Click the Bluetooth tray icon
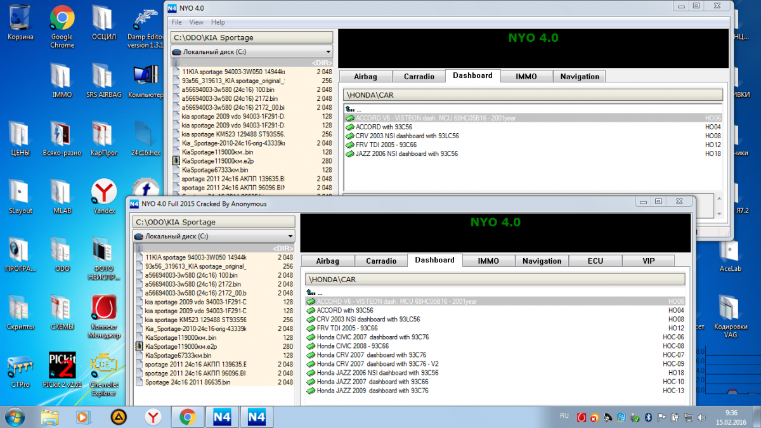 point(649,417)
